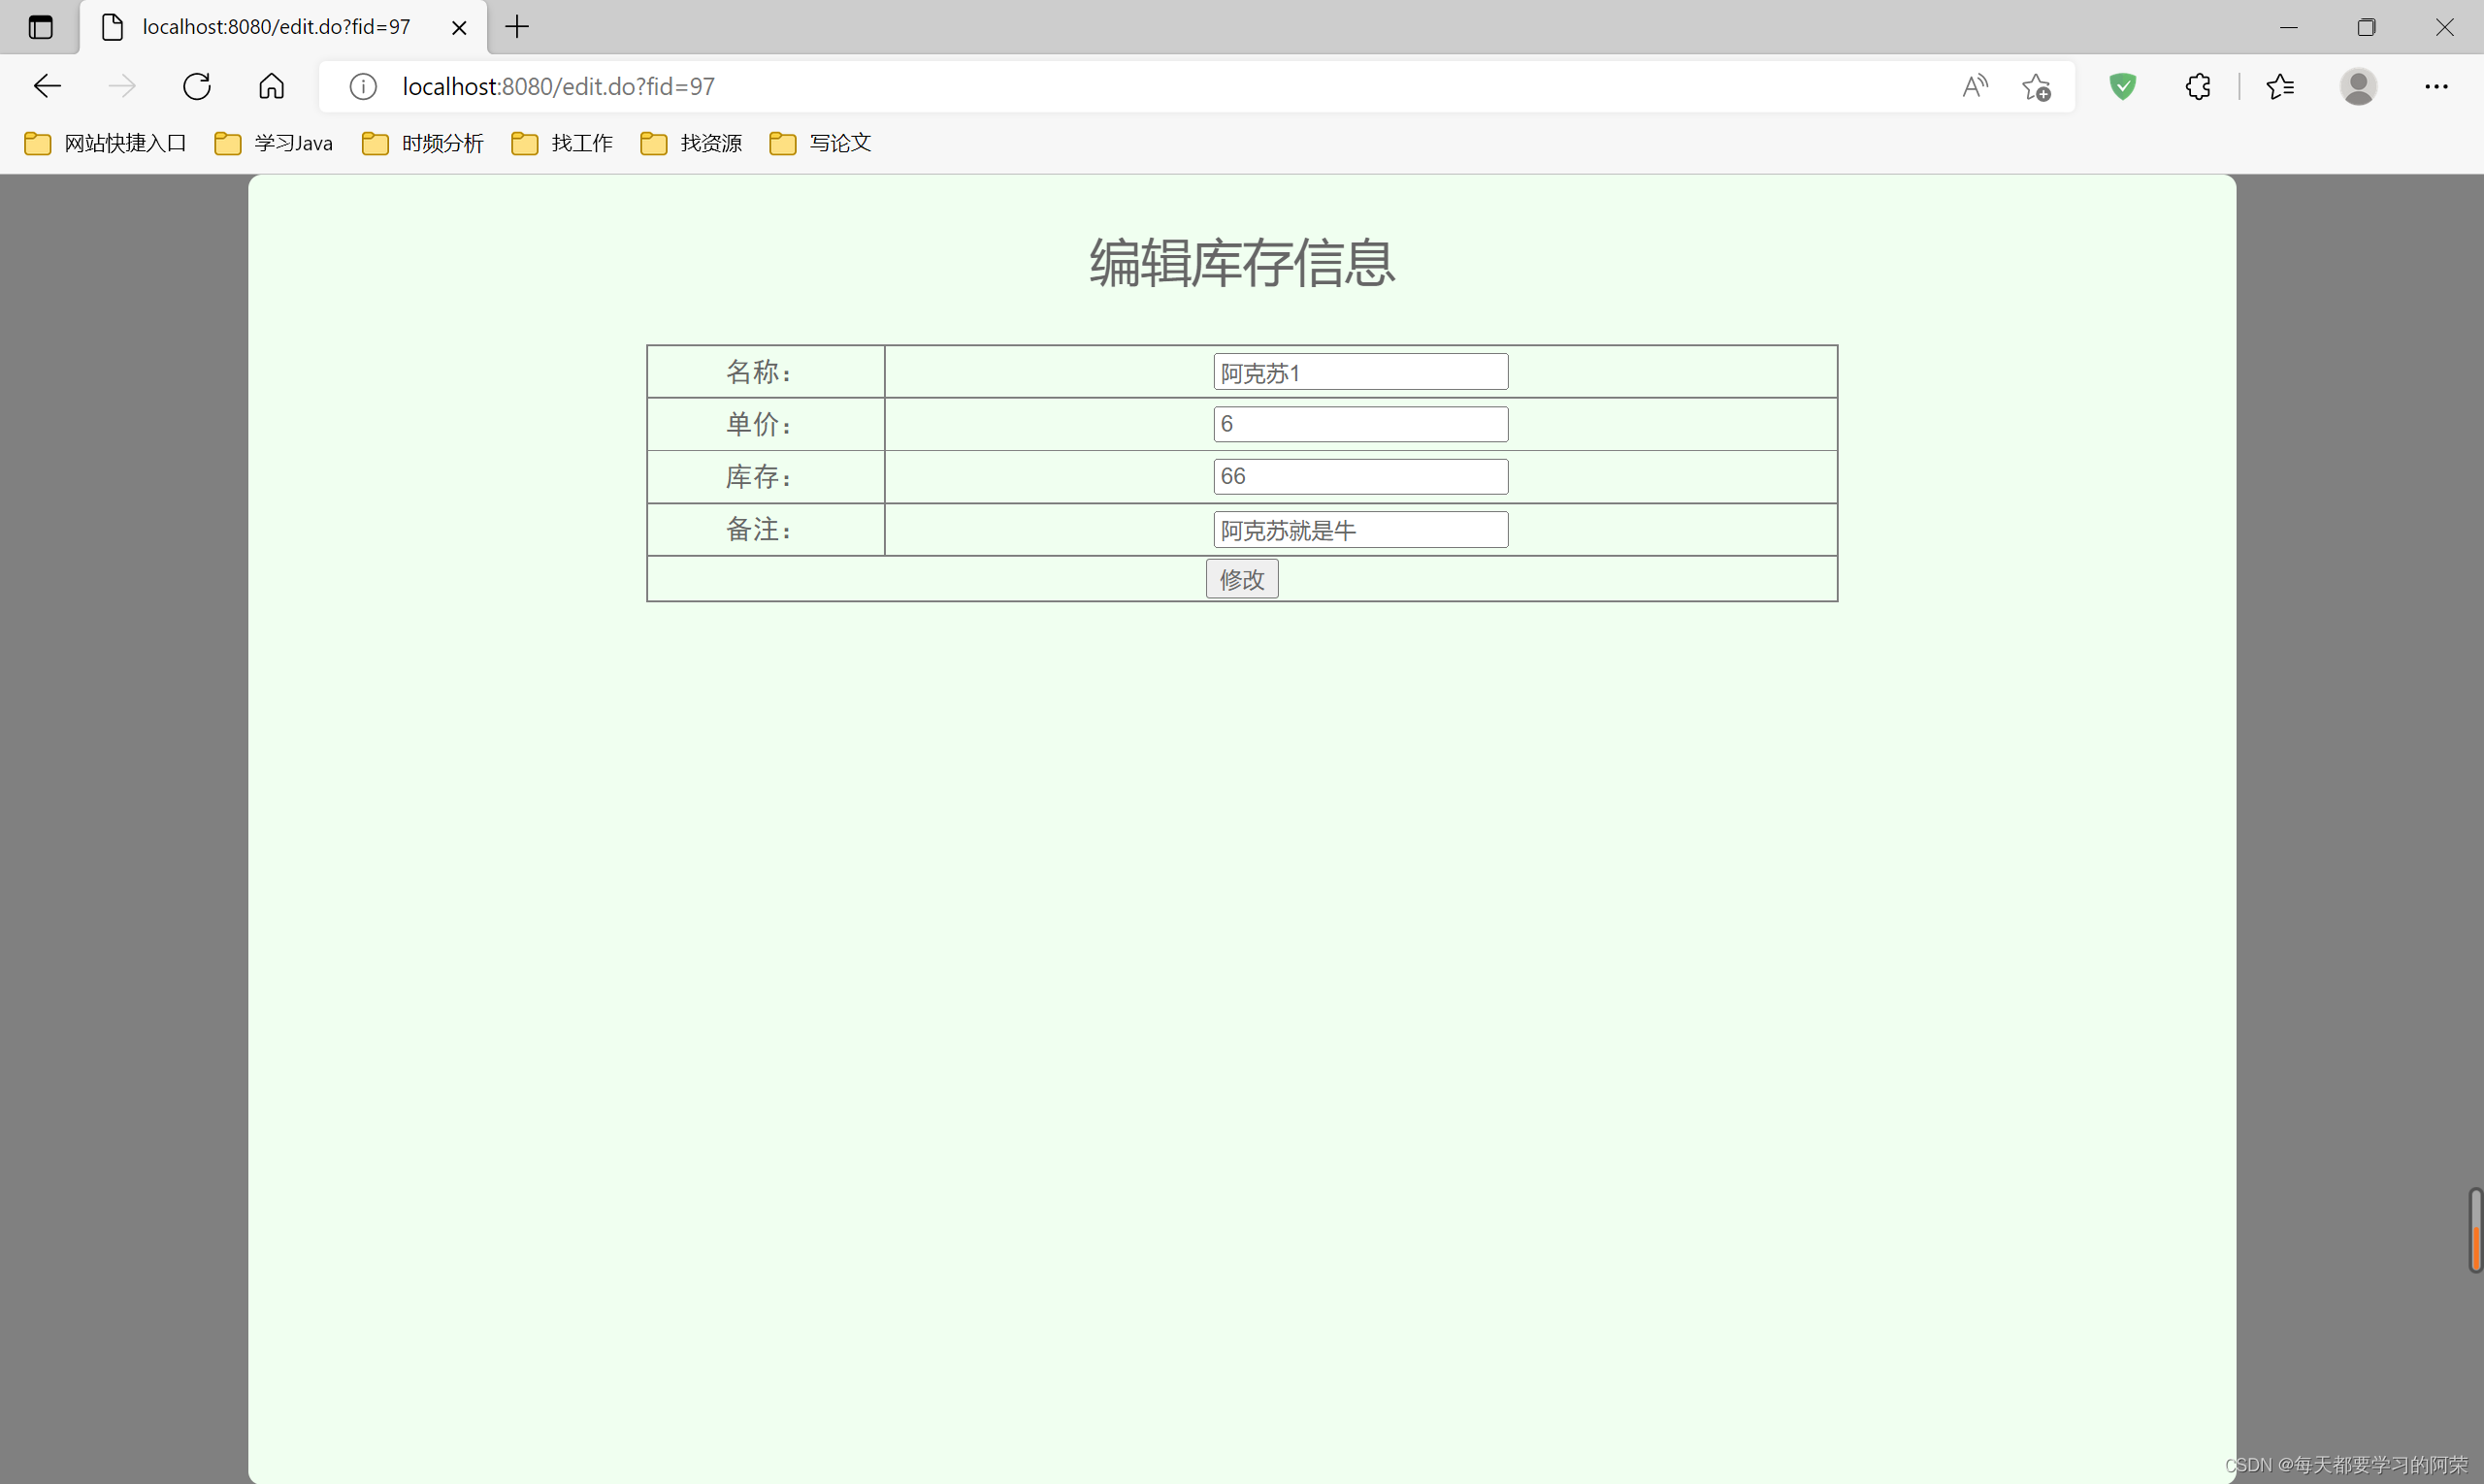Image resolution: width=2484 pixels, height=1484 pixels.
Task: Click the 单价: label cell
Action: tap(767, 424)
